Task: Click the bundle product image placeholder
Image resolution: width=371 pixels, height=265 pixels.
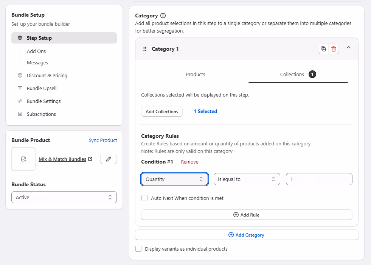Action: 23,159
